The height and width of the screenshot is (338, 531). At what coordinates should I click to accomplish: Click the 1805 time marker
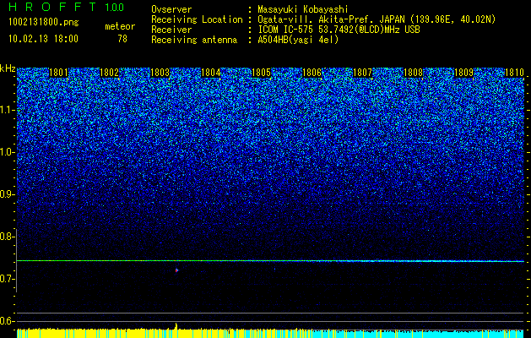coord(261,73)
